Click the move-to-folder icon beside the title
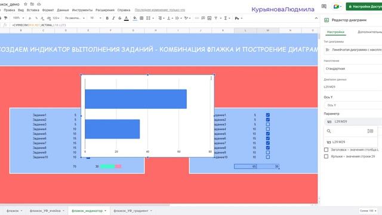 32,4
